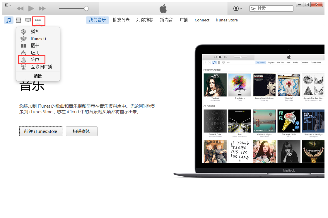
Task: Click the volume slider knob
Action: (86, 9)
